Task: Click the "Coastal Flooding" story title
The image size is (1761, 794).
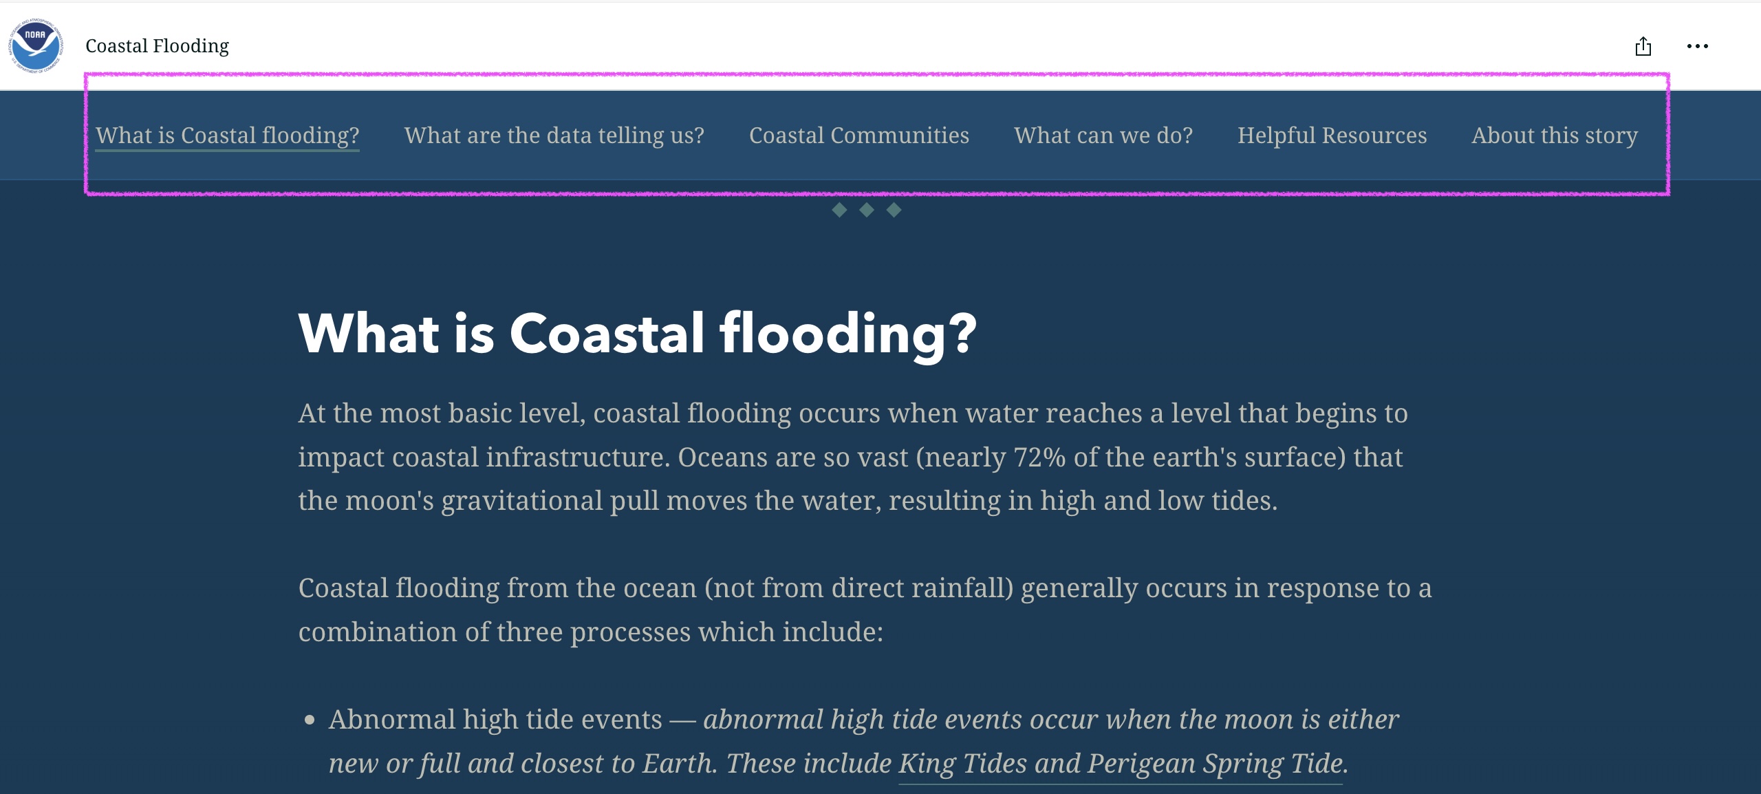Action: point(157,46)
